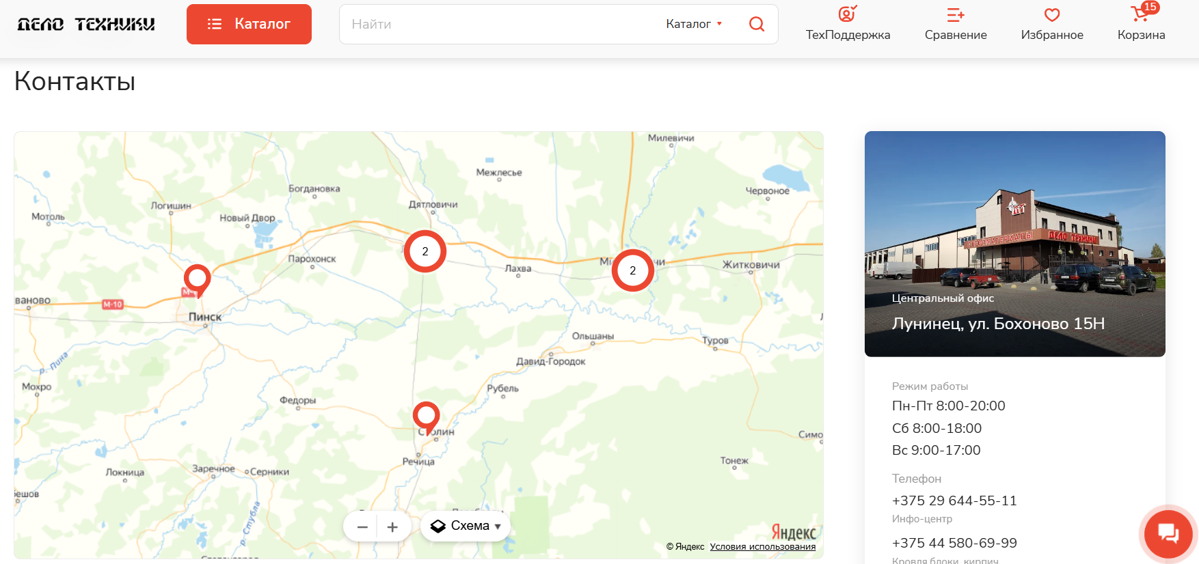Viewport: 1199px width, 564px height.
Task: Click the magnifier search icon
Action: click(757, 24)
